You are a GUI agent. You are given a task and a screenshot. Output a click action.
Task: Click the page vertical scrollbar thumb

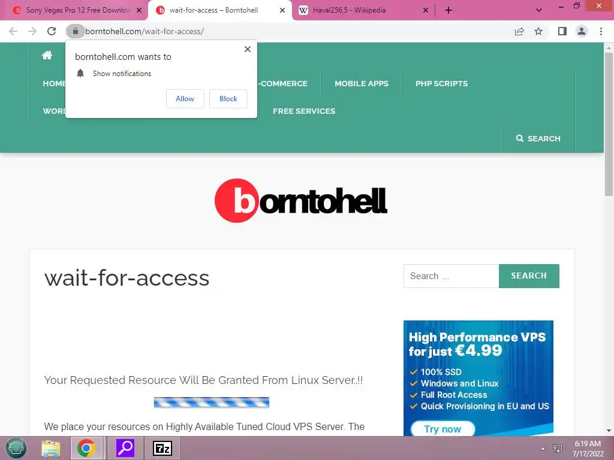click(x=609, y=124)
